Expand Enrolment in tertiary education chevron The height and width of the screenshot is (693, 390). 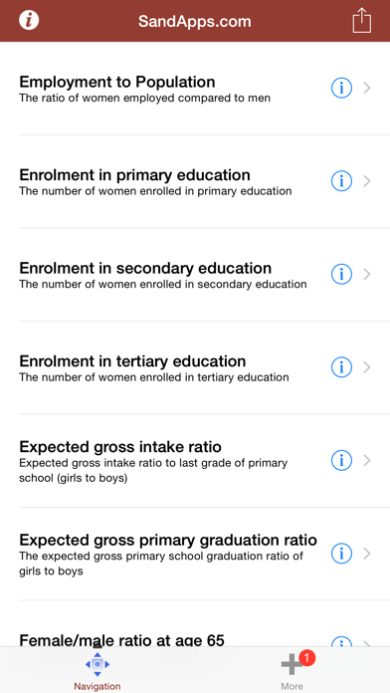[x=367, y=367]
